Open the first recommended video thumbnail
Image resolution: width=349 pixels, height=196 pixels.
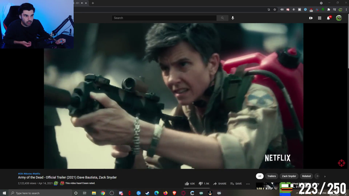pos(267,186)
